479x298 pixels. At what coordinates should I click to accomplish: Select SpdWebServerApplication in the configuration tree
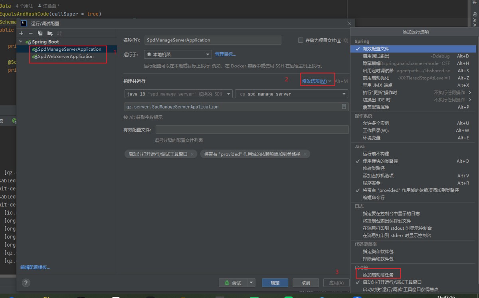(65, 57)
